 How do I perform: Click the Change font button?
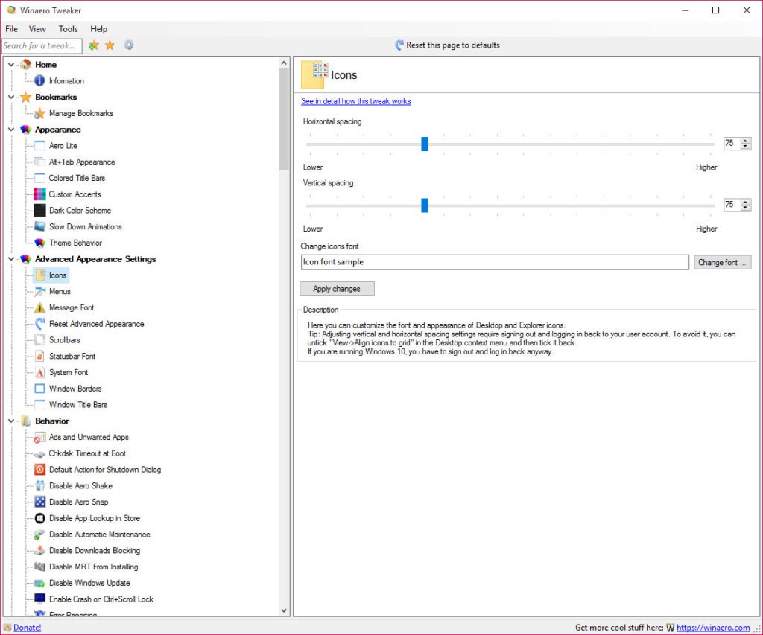pos(723,262)
